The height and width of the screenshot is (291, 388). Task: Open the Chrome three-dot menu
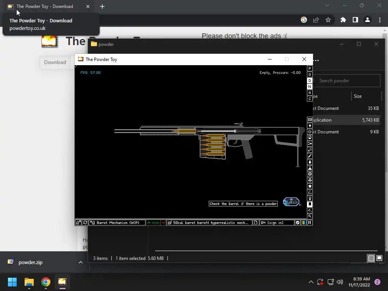(x=380, y=20)
